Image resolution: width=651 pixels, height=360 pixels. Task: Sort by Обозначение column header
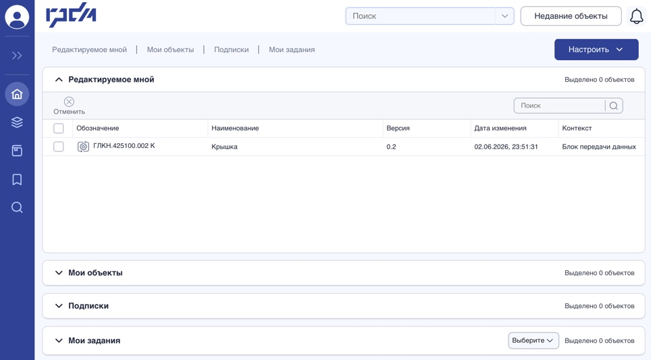(97, 128)
